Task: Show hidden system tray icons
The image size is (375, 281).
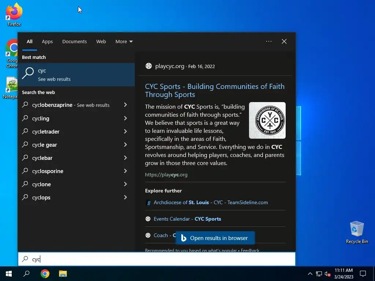Action: tap(310, 274)
